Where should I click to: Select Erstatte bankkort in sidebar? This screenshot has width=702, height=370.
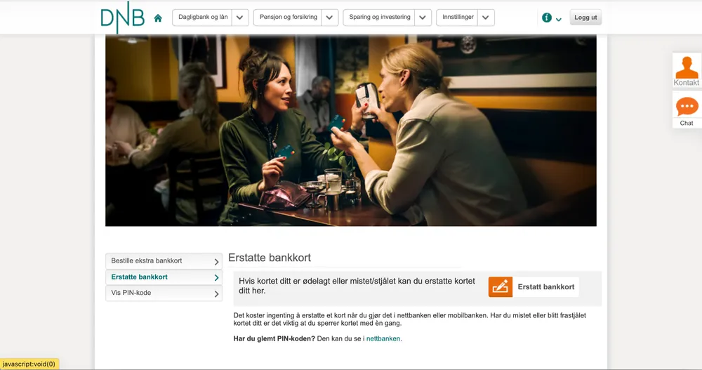click(x=164, y=277)
